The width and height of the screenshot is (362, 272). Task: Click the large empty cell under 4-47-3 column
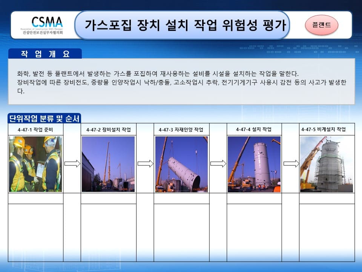[181, 233]
